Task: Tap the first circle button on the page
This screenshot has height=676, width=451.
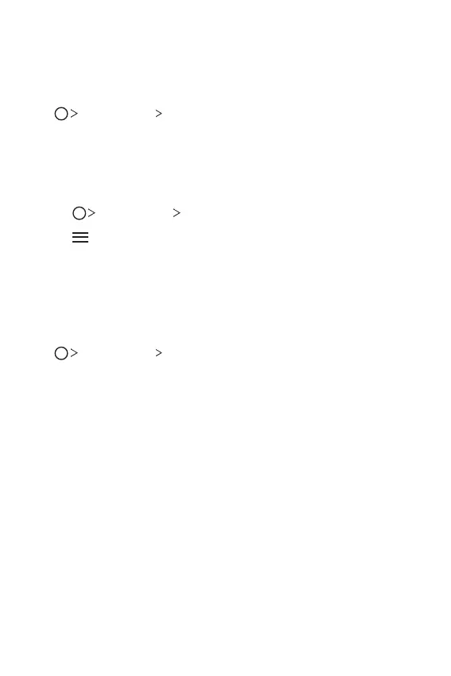Action: [x=61, y=114]
